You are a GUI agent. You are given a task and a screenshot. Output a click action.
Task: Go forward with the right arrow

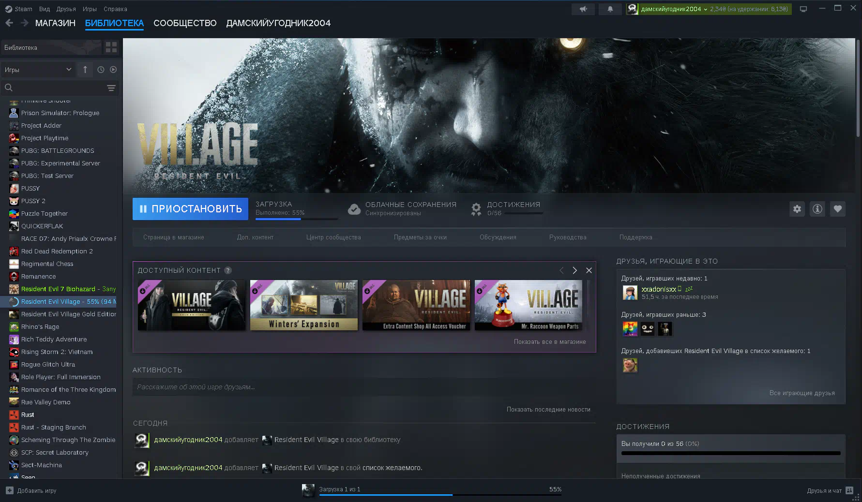click(25, 23)
